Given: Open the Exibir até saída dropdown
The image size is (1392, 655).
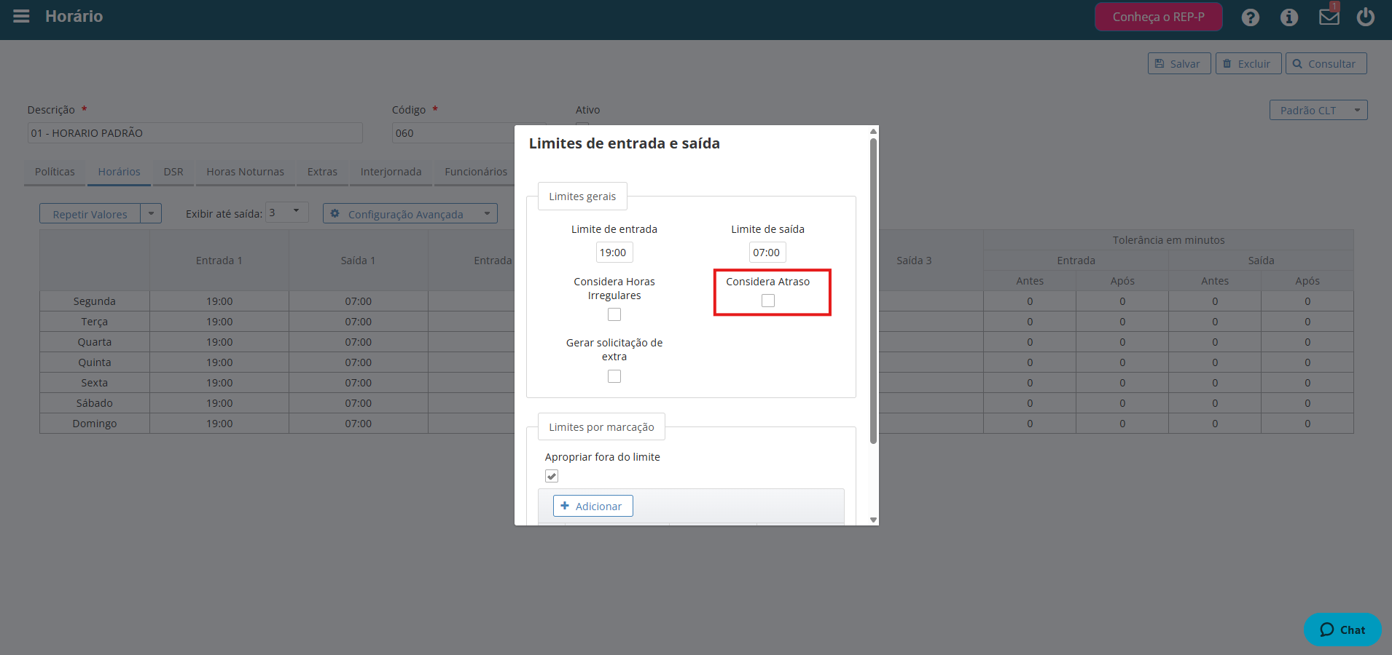Looking at the screenshot, I should (x=287, y=213).
